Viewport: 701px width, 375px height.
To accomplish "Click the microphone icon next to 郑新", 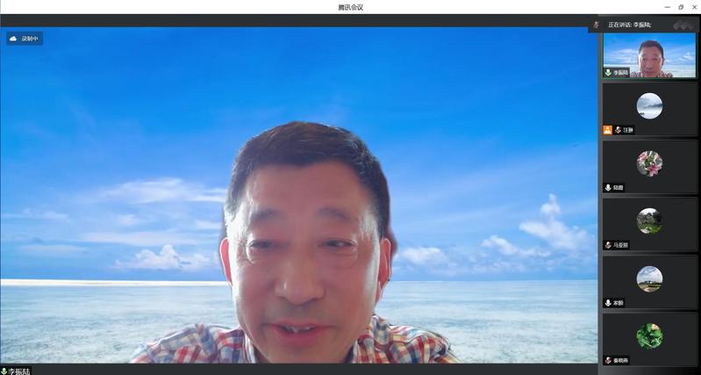I will pyautogui.click(x=608, y=303).
